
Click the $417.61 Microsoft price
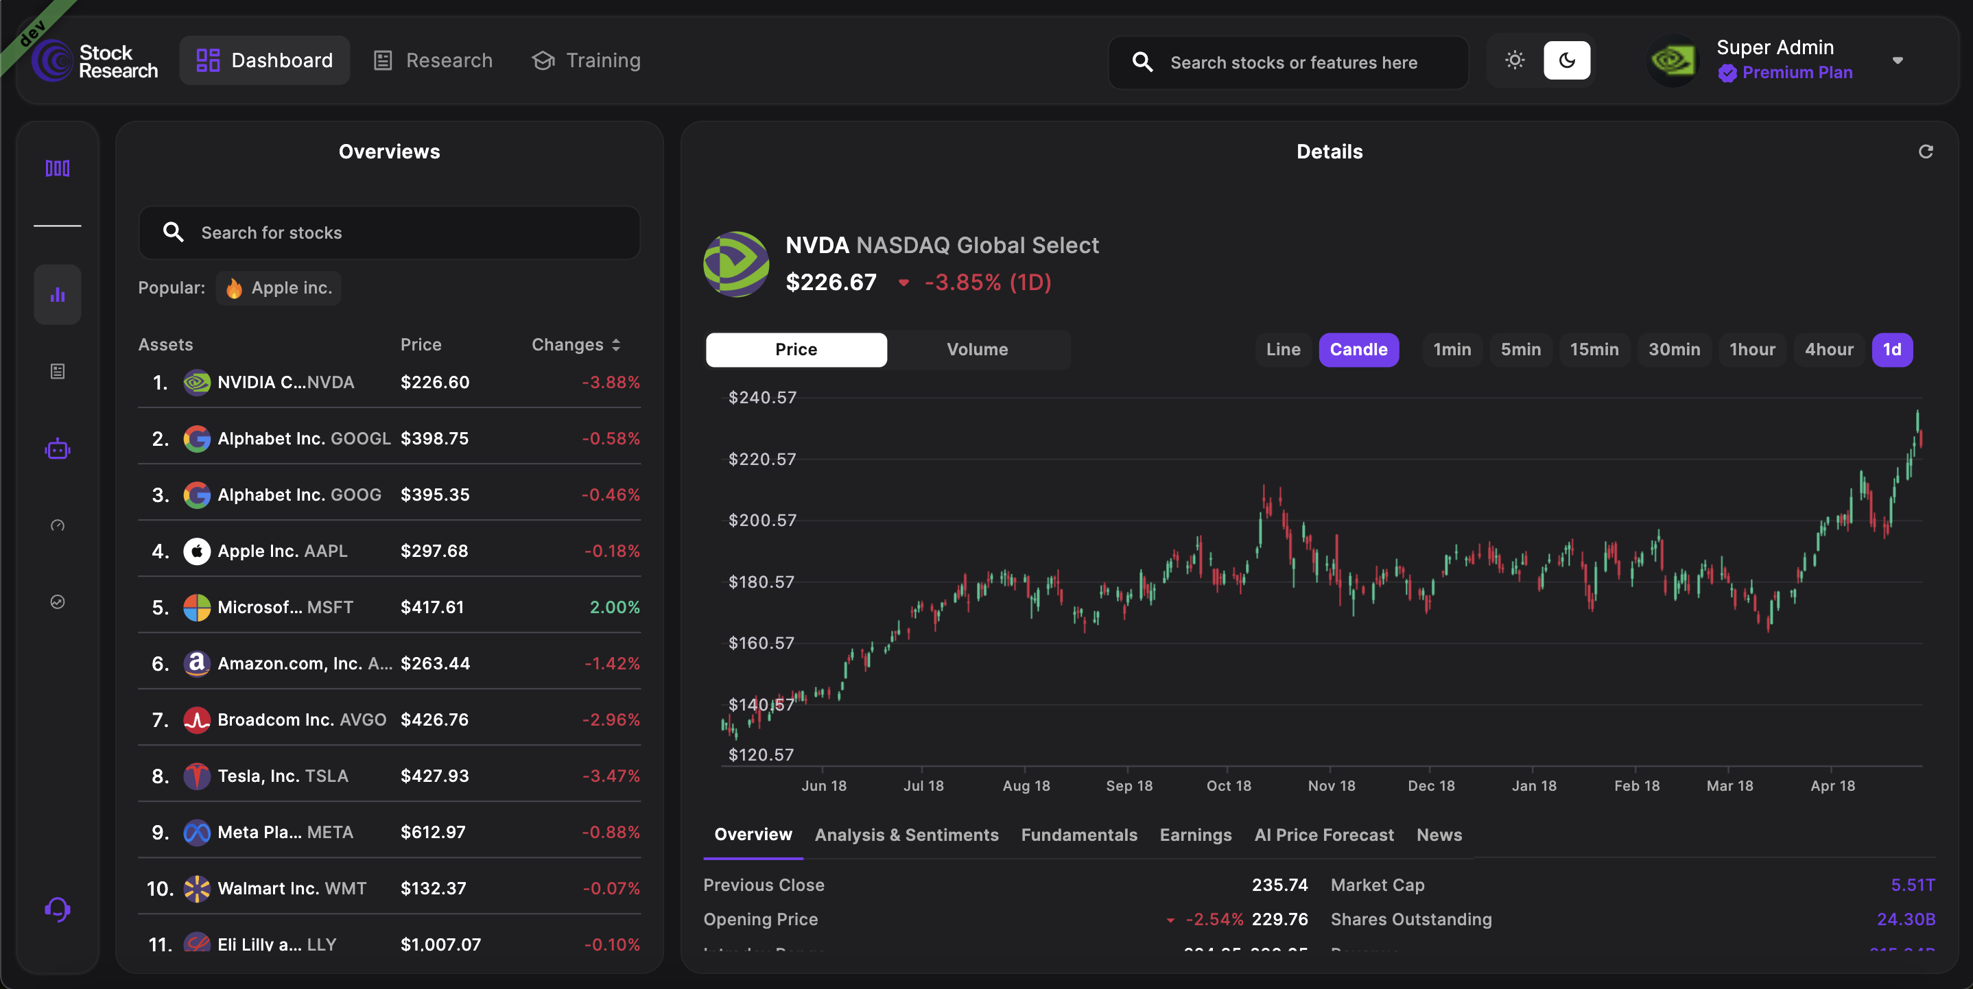pos(433,608)
